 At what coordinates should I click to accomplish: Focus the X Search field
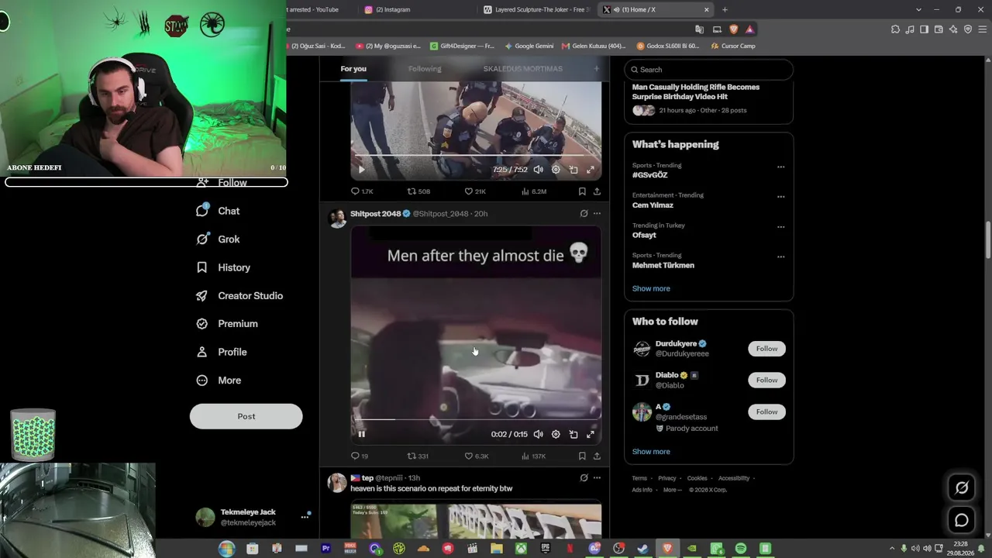pyautogui.click(x=708, y=70)
